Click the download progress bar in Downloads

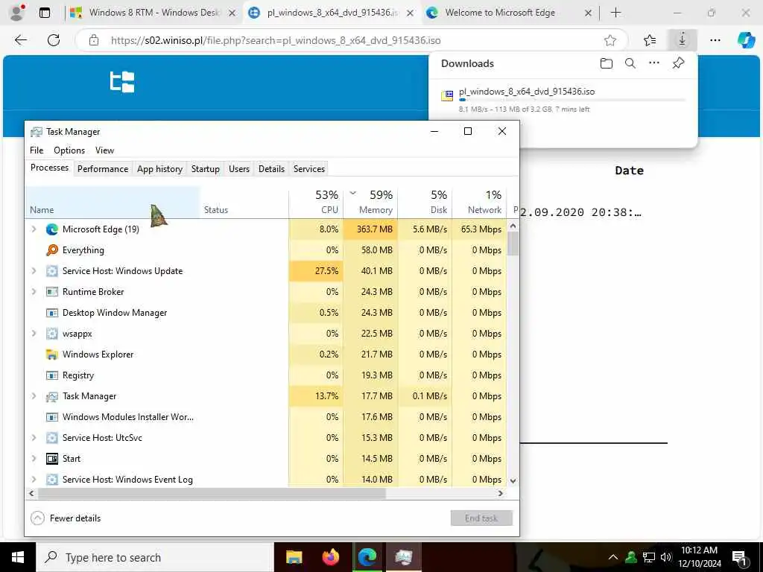tap(572, 101)
